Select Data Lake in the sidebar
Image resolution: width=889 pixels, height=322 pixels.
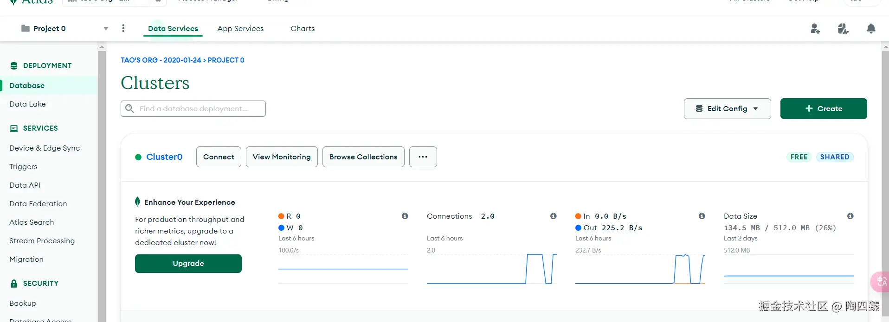point(27,104)
